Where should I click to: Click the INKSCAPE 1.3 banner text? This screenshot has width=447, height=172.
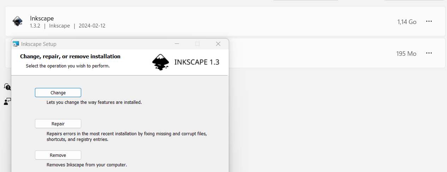point(197,62)
